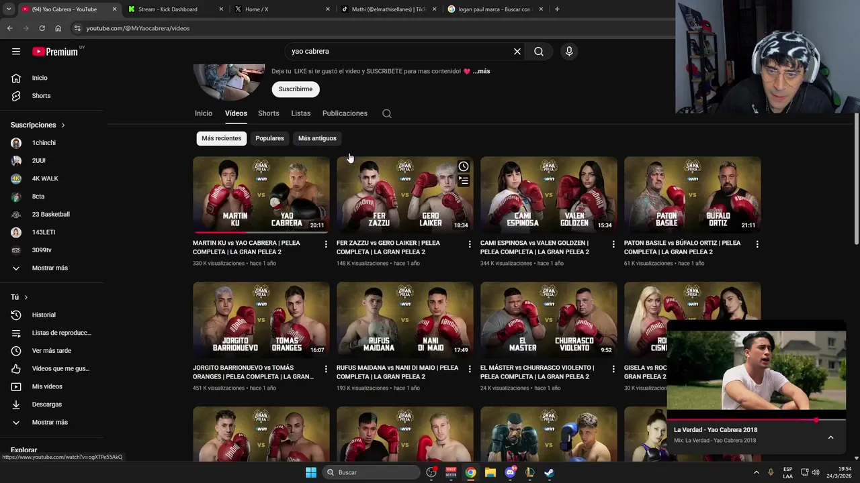Switch to the logan paul marca Google tab
860x483 pixels.
point(495,9)
